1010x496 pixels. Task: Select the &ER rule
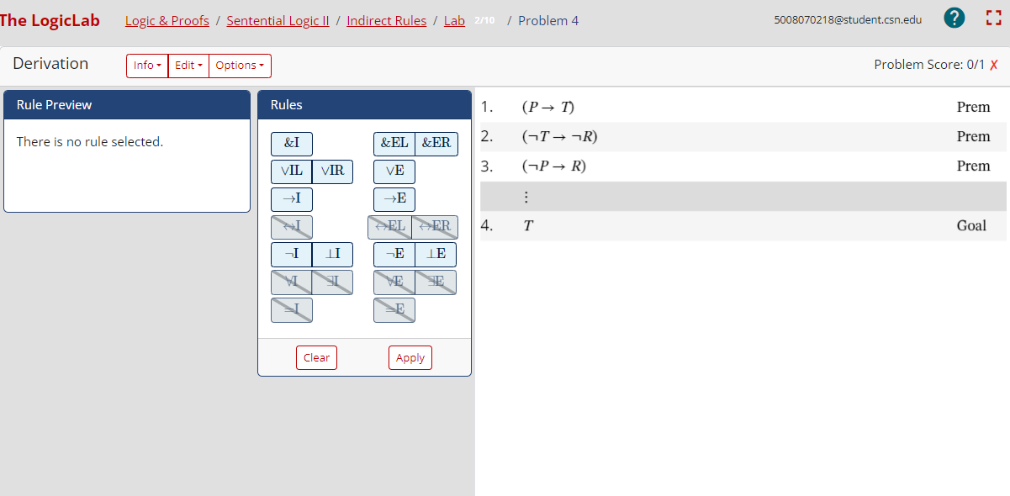436,143
